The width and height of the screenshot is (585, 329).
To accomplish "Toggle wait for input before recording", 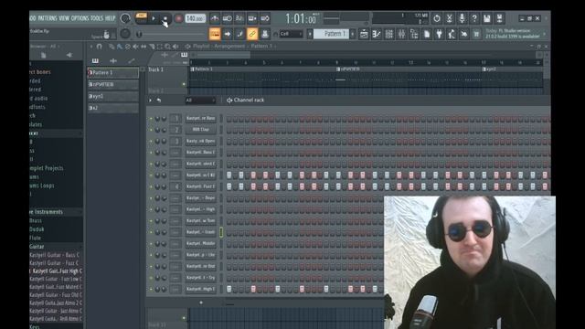I will [x=228, y=18].
